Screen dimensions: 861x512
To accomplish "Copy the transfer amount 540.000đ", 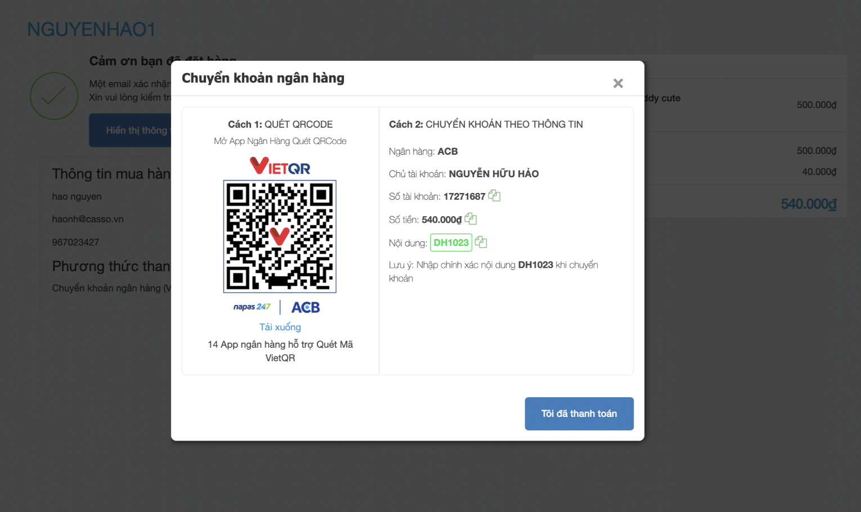I will (470, 219).
